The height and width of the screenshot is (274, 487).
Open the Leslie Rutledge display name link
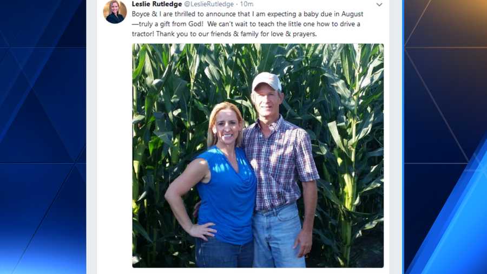point(157,4)
